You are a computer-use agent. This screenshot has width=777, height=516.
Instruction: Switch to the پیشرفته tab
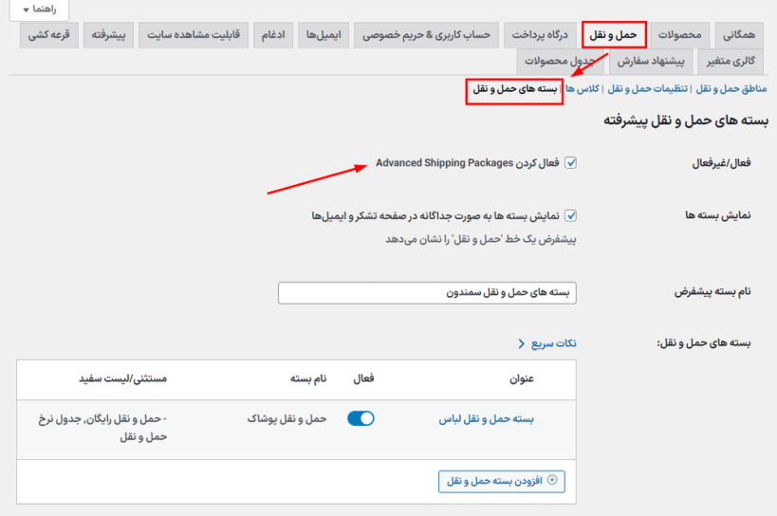108,35
